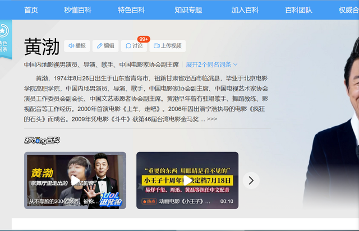Click the 00:10 duration label
The image size is (359, 231).
click(x=227, y=201)
